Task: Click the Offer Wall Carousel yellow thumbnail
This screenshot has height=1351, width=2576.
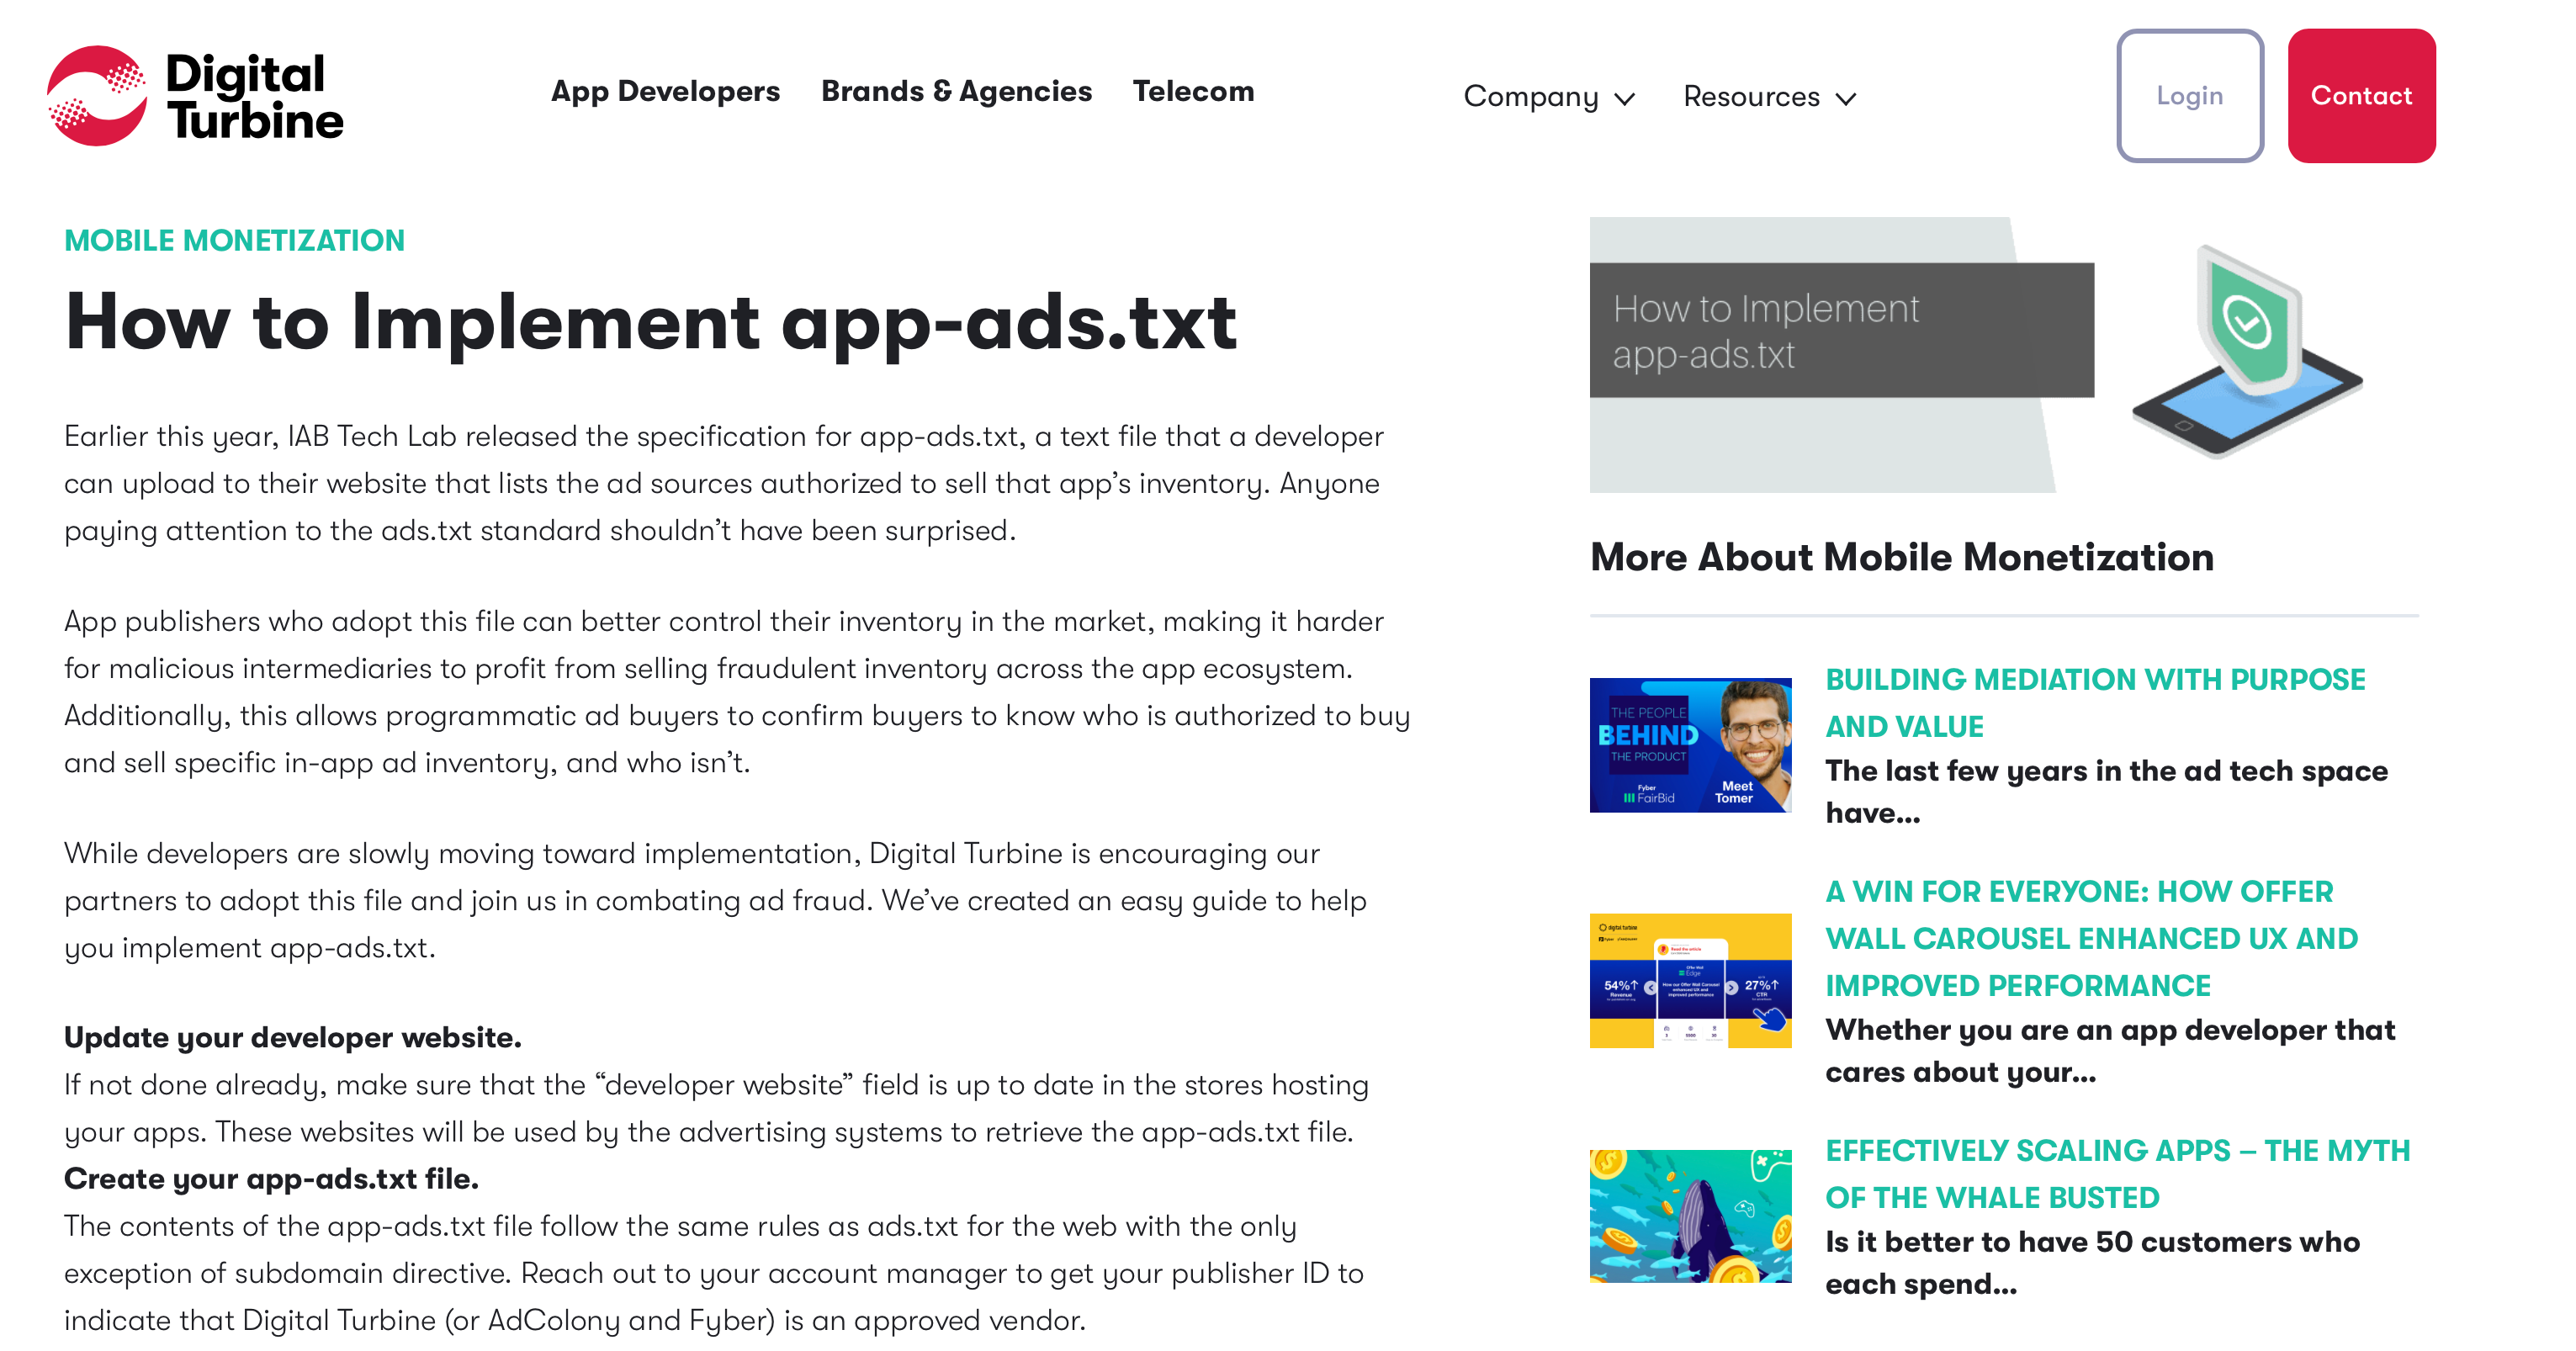Action: click(1690, 980)
